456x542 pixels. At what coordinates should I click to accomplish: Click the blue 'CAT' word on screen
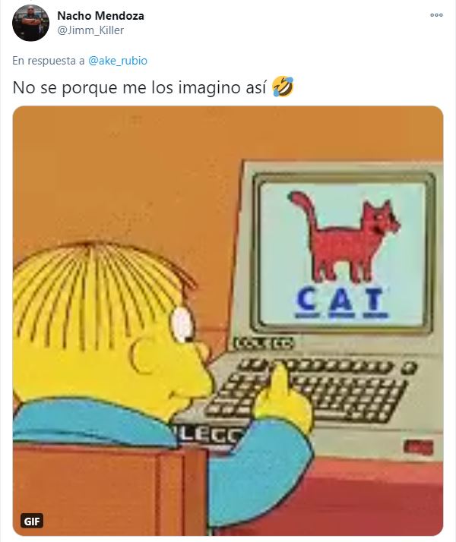tap(341, 302)
